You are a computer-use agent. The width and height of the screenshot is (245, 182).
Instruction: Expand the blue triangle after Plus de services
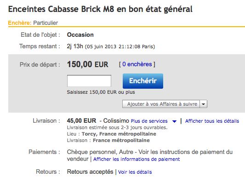click(x=174, y=121)
